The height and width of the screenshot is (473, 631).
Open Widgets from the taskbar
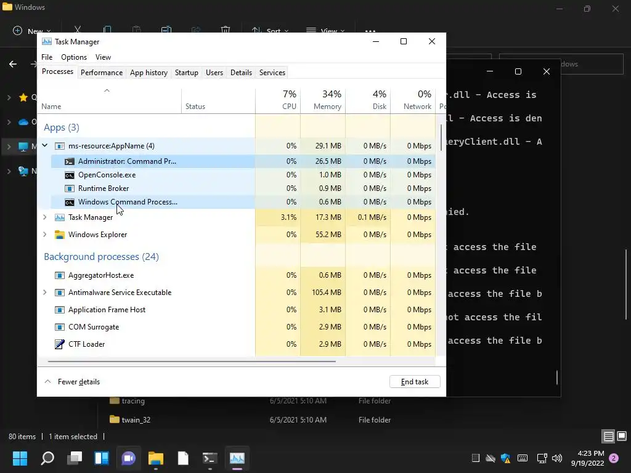[x=102, y=458]
